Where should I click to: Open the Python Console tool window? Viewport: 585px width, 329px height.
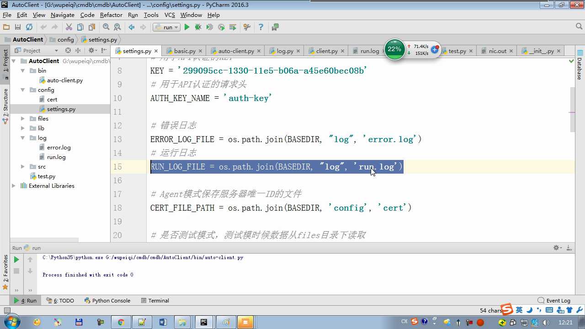(x=107, y=301)
